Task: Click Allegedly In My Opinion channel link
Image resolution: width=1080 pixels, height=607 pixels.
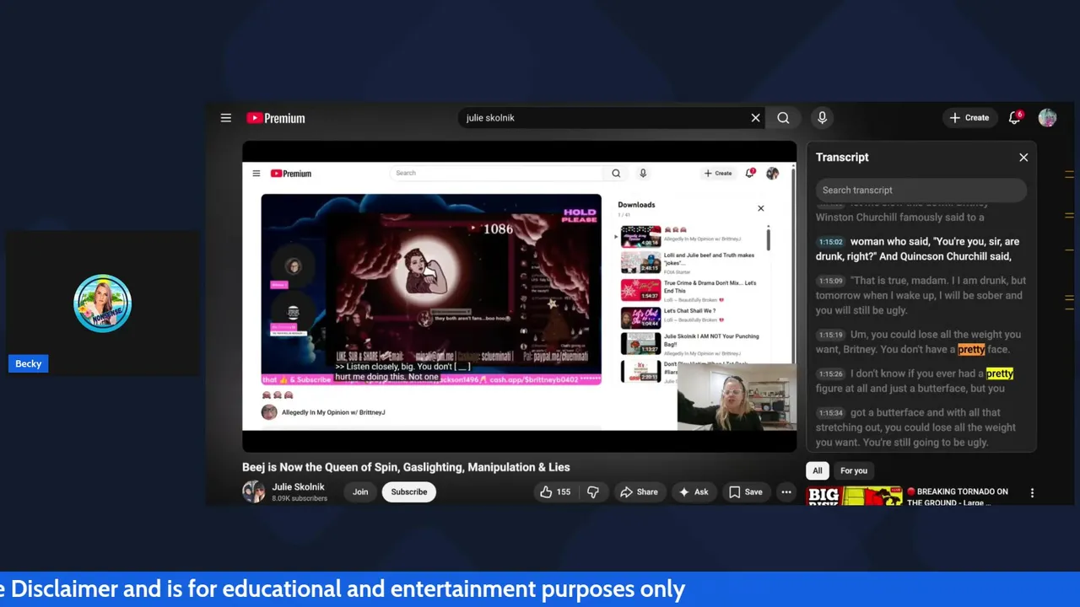Action: (332, 412)
